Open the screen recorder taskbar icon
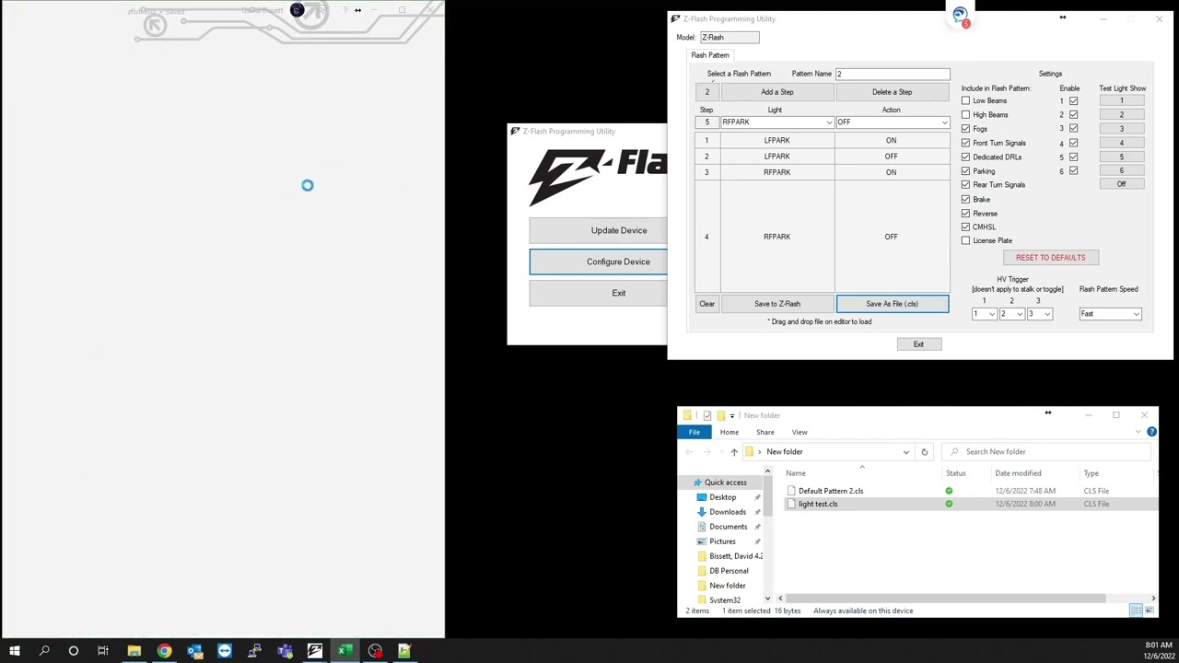The image size is (1179, 663). pyautogui.click(x=375, y=651)
